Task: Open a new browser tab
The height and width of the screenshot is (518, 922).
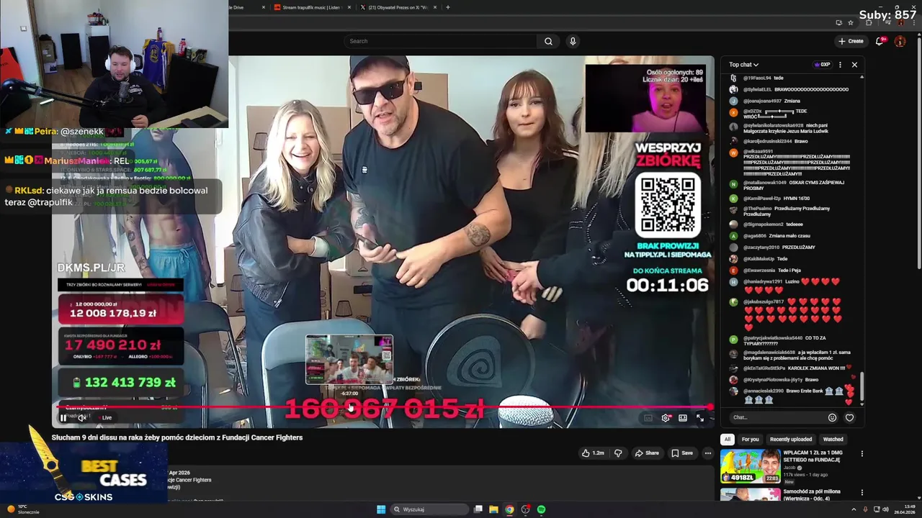Action: (448, 7)
